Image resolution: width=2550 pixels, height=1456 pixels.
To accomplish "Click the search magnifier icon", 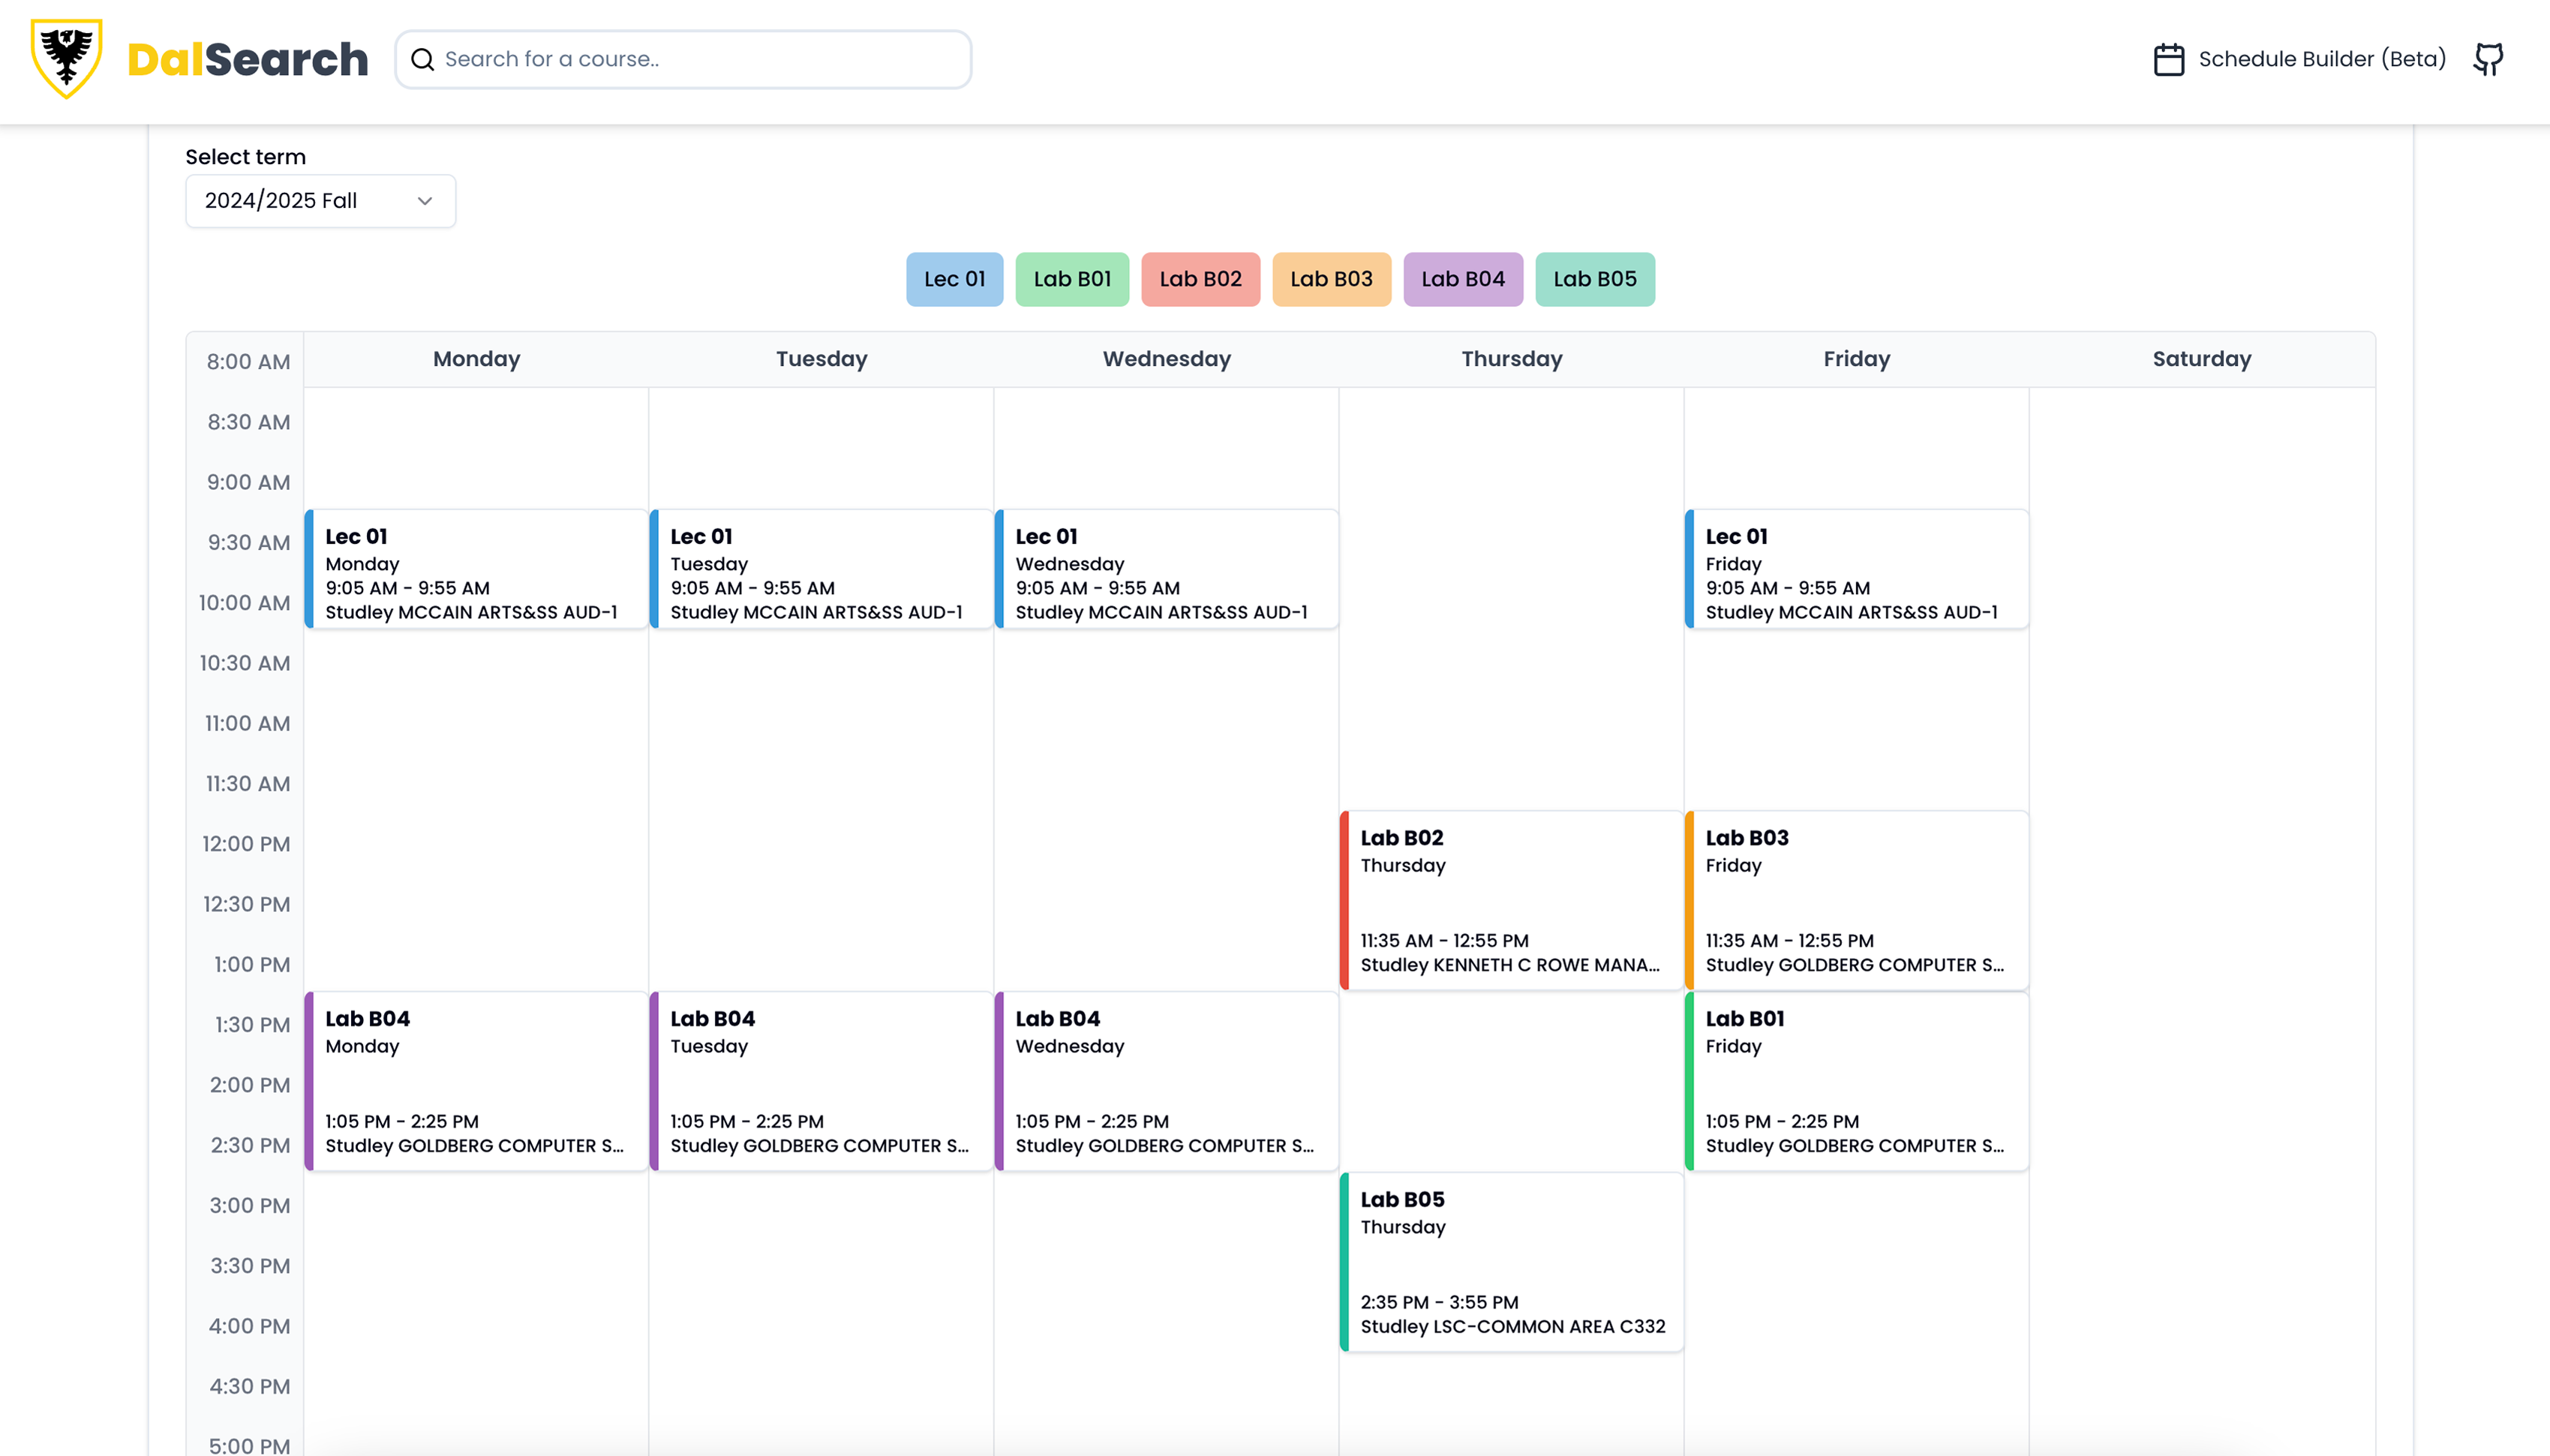I will [x=423, y=59].
